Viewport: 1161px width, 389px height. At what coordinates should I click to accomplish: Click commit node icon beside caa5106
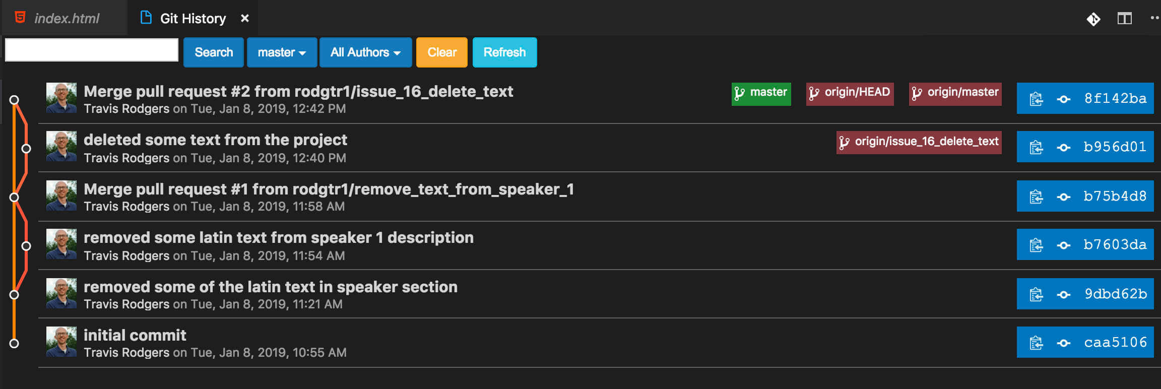(1064, 343)
